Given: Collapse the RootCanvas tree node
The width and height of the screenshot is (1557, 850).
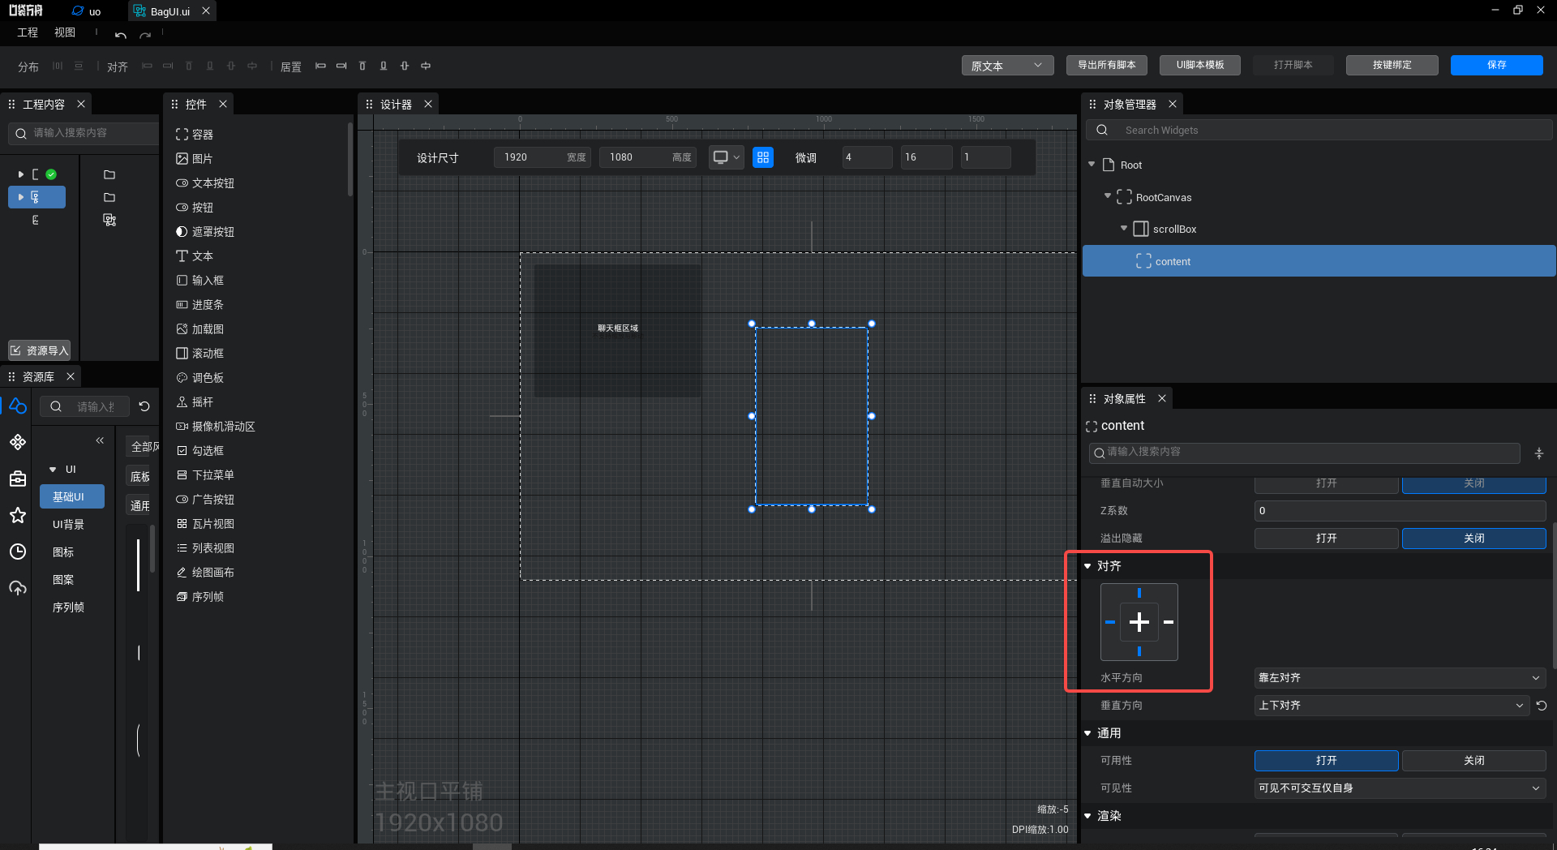Looking at the screenshot, I should coord(1108,196).
